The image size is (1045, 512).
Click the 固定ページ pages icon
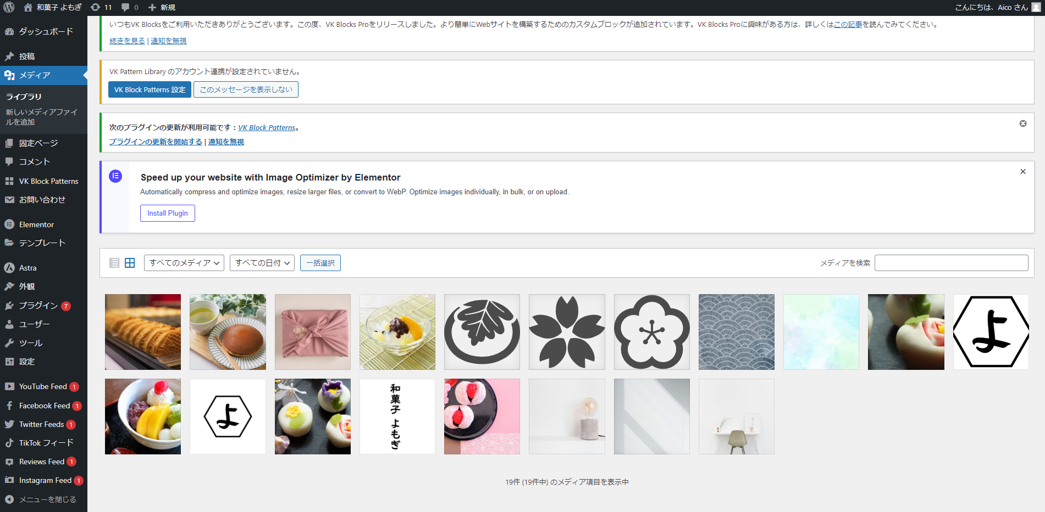[9, 143]
